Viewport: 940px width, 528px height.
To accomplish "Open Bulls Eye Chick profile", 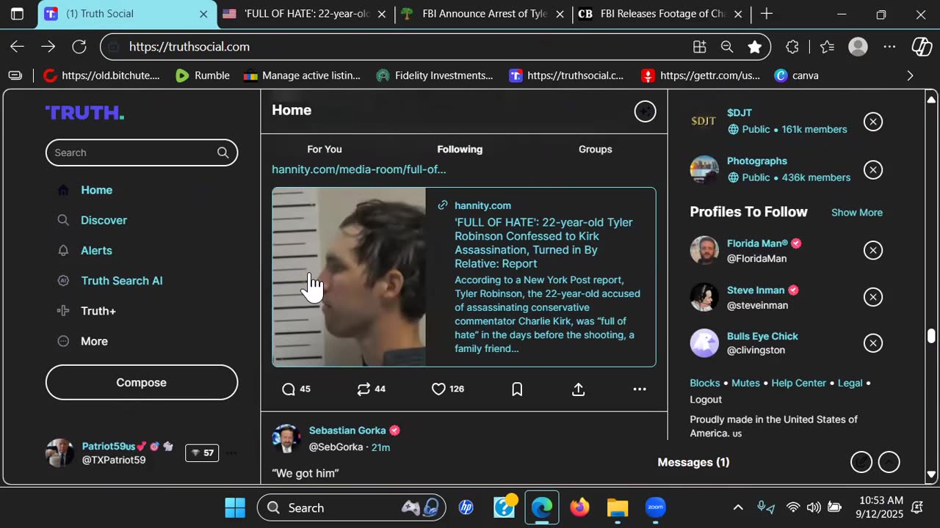I will (x=762, y=337).
